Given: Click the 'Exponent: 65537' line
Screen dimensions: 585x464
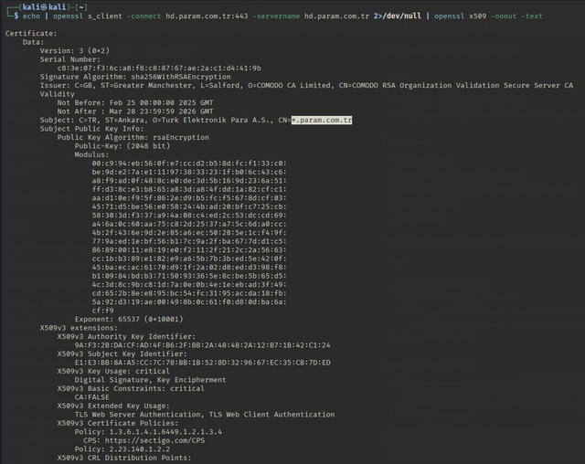Looking at the screenshot, I should pos(129,319).
